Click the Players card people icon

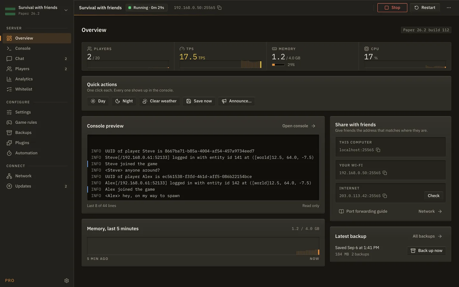(90, 49)
